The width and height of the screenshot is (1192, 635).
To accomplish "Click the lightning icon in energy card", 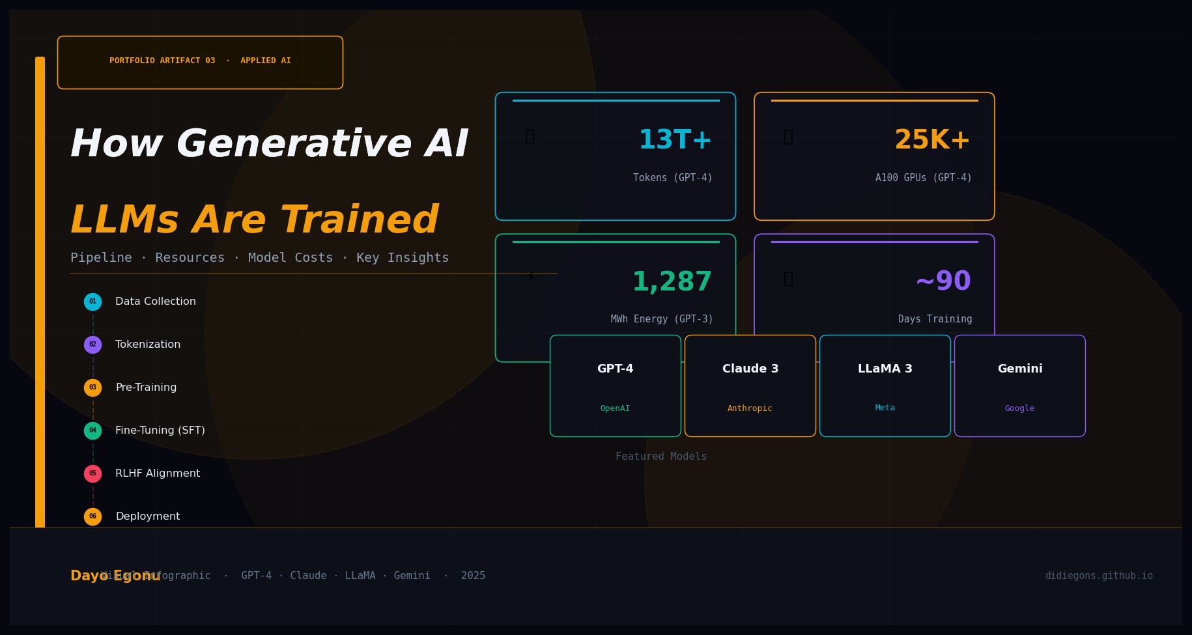I will (530, 277).
